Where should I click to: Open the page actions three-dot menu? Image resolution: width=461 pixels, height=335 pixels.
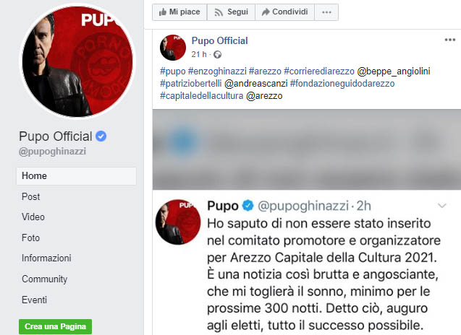[326, 12]
